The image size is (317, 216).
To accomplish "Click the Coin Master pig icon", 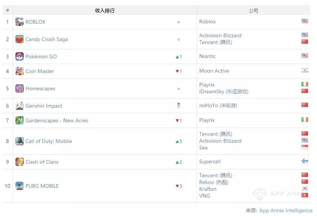I will coord(20,71).
